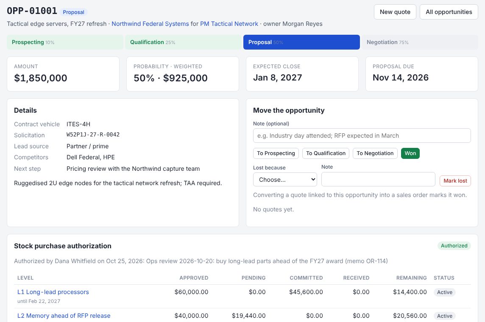Click the Dell Federal, HPE competitors value
This screenshot has width=485, height=322.
tap(91, 157)
